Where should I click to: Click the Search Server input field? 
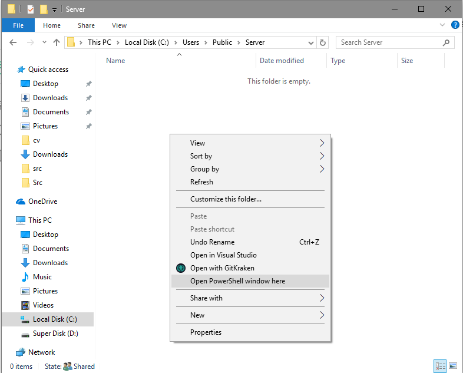pos(389,42)
